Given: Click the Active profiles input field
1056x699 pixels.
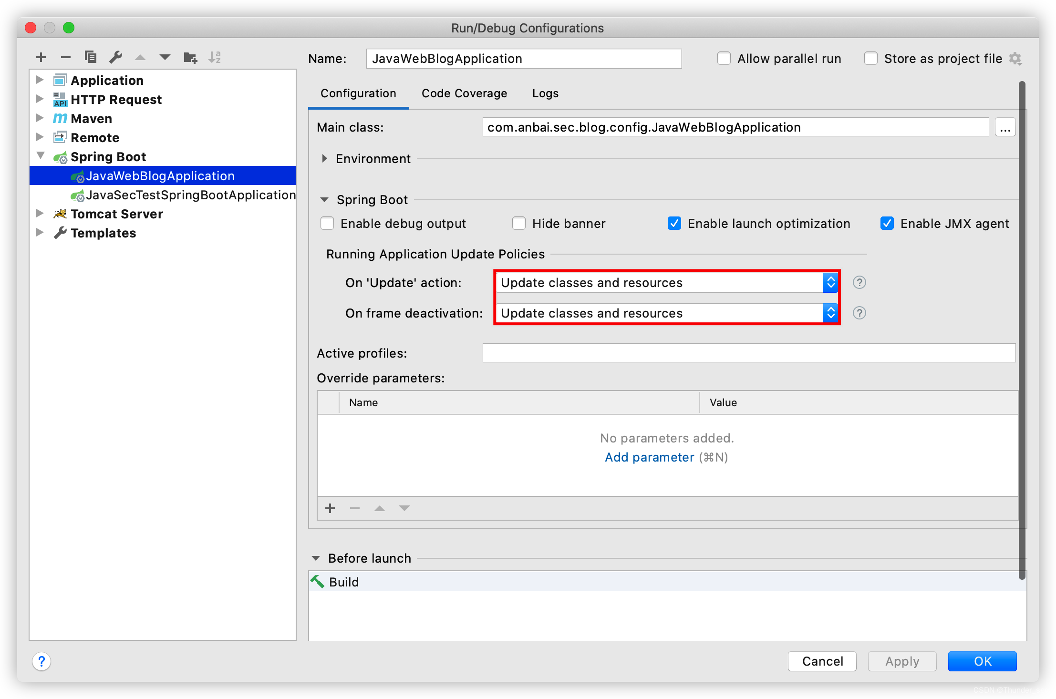Looking at the screenshot, I should point(748,353).
